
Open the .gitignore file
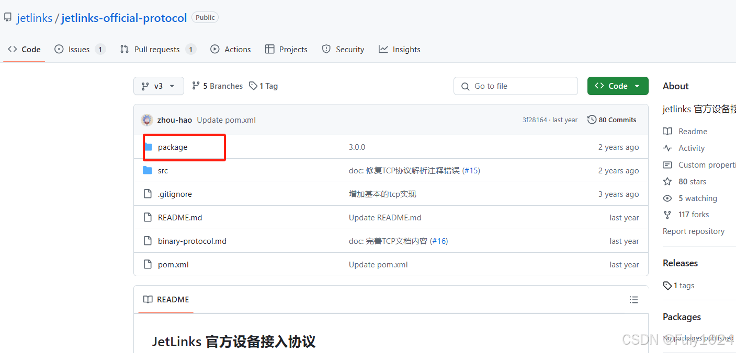175,194
